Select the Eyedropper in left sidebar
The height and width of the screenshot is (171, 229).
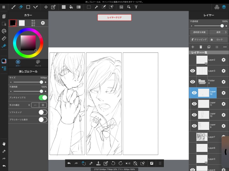point(4,151)
